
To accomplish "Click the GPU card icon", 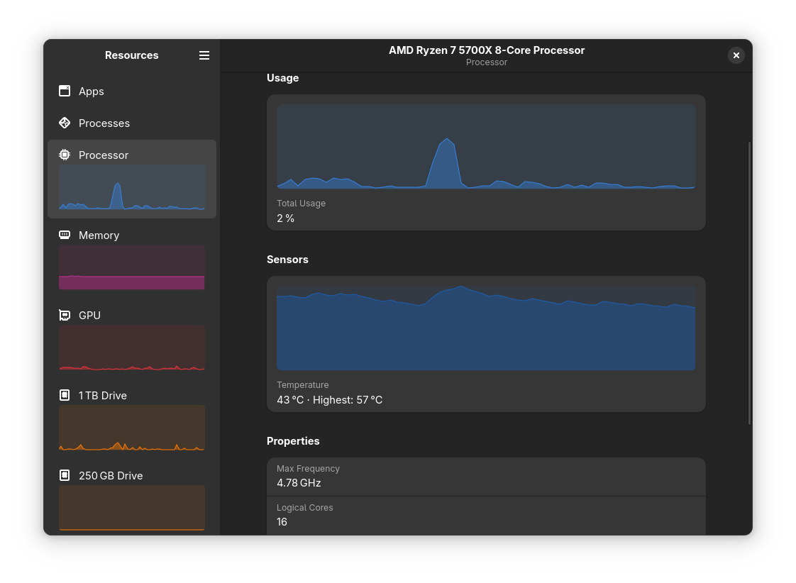I will 65,315.
